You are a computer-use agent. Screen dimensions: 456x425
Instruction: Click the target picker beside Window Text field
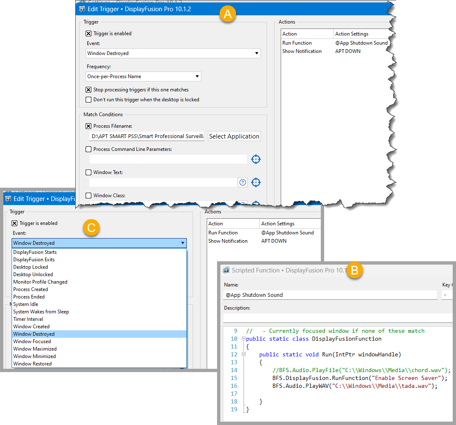pyautogui.click(x=256, y=182)
